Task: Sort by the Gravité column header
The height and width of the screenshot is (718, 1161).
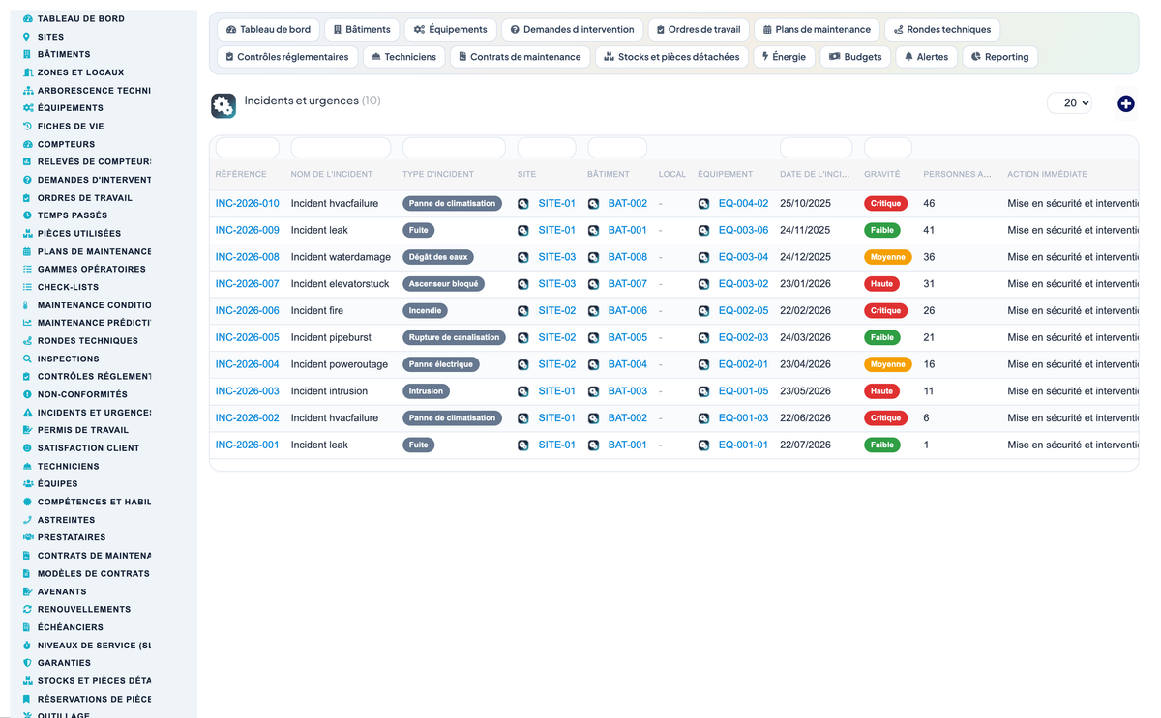Action: coord(881,175)
